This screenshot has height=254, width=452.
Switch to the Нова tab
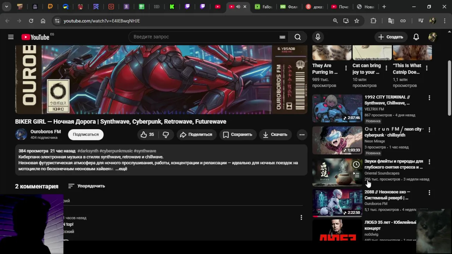[x=365, y=7]
